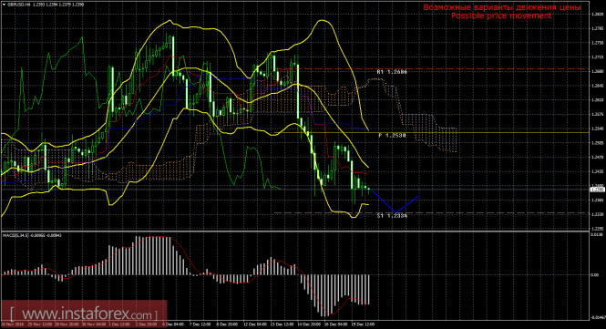606x329 pixels.
Task: Select the 19 Dec 12:00 time axis label
Action: point(363,324)
